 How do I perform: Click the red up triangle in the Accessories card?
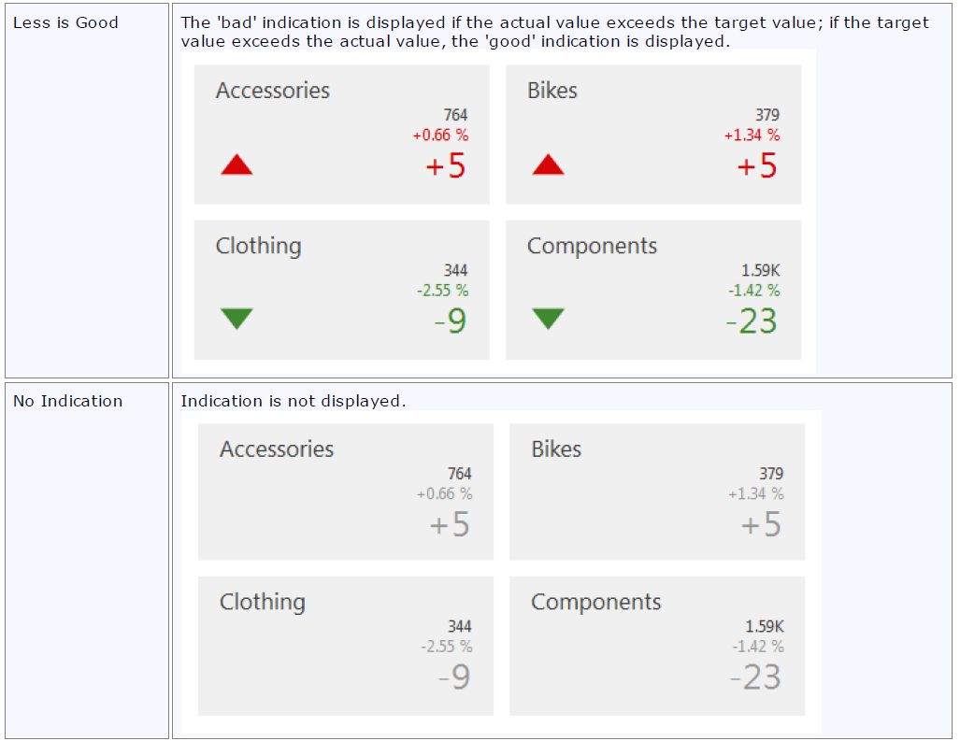(236, 165)
